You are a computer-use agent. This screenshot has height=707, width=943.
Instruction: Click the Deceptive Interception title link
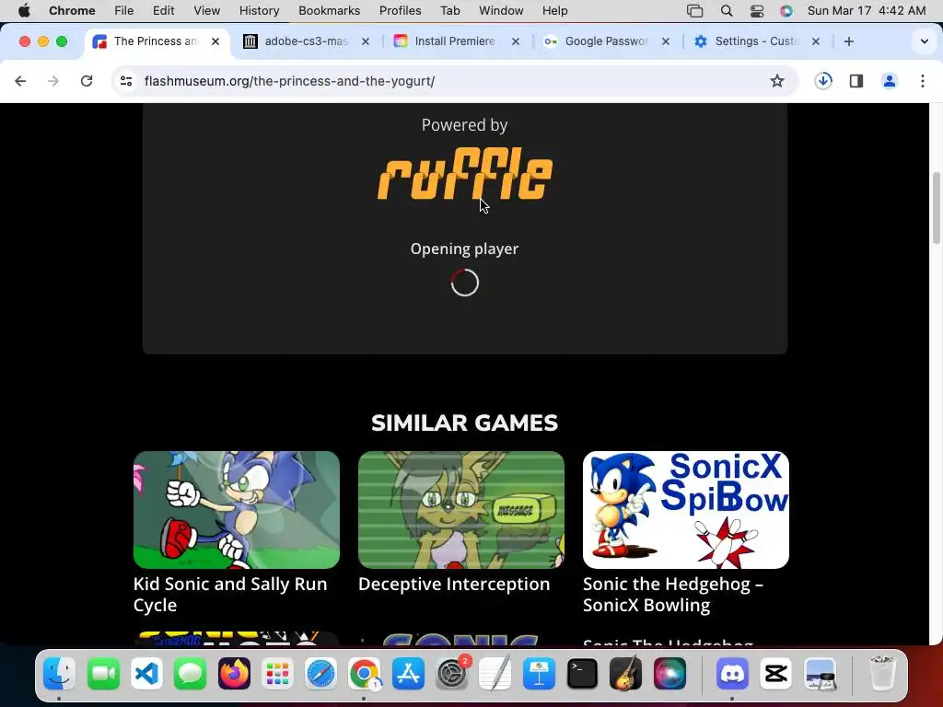tap(454, 584)
